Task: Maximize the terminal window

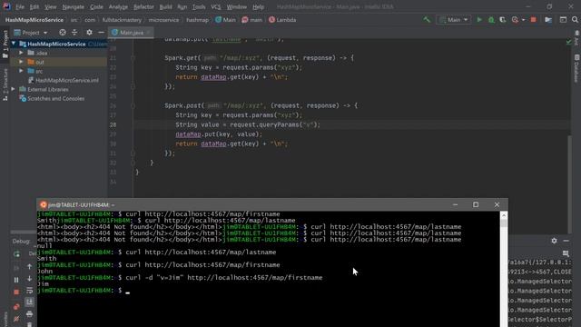Action: point(476,204)
